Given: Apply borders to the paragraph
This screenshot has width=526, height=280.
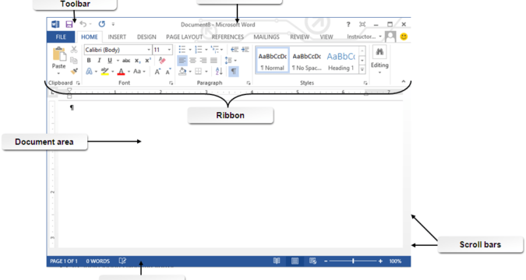Looking at the screenshot, I should click(199, 72).
